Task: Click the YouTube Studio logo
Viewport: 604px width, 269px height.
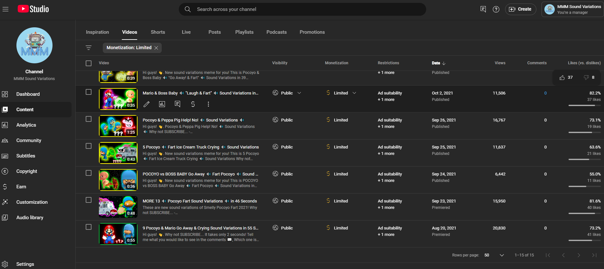Action: pyautogui.click(x=33, y=9)
